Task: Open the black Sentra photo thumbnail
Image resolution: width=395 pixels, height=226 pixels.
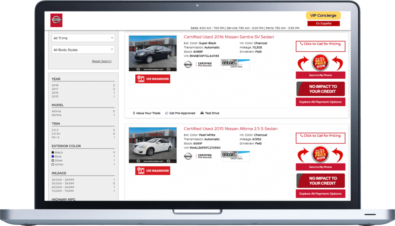Action: pyautogui.click(x=153, y=53)
